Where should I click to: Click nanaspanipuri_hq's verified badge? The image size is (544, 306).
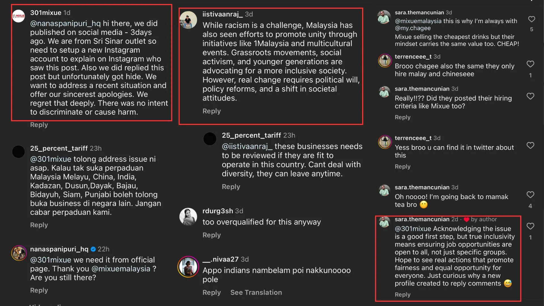93,249
